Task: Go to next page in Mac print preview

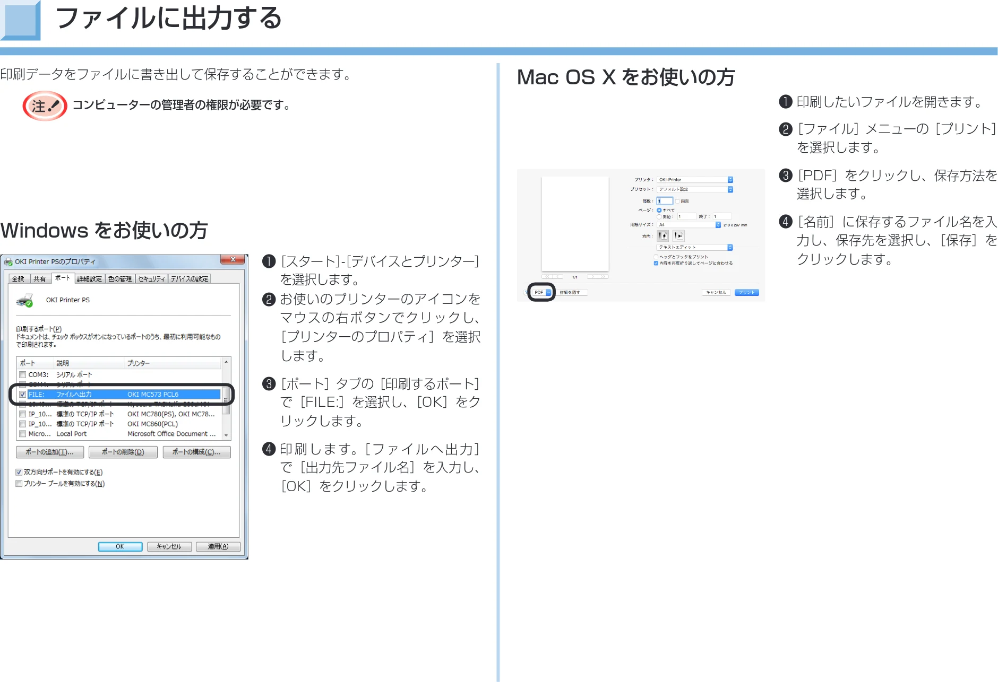Action: pyautogui.click(x=592, y=276)
